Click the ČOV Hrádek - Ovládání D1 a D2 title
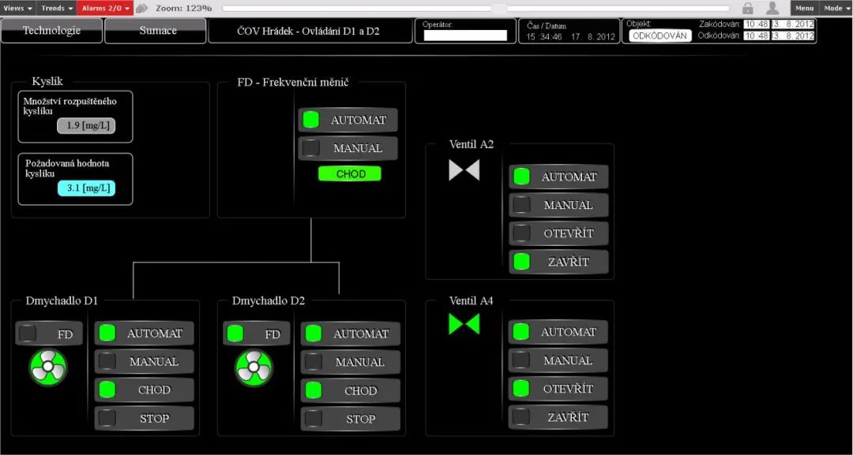853x455 pixels. pyautogui.click(x=309, y=31)
